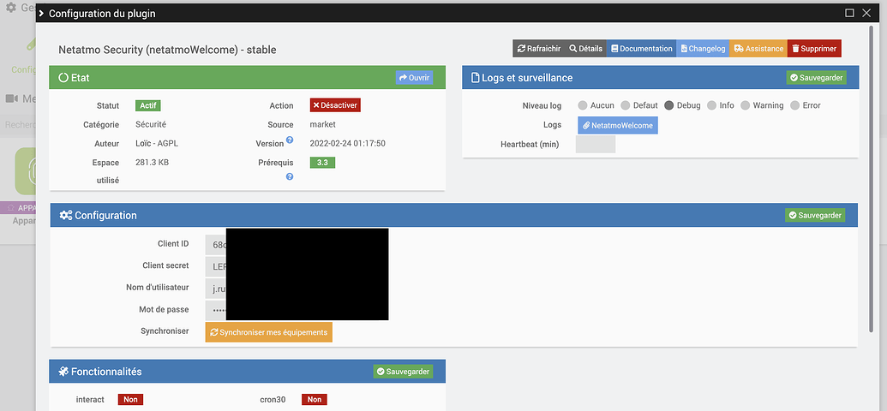Image resolution: width=887 pixels, height=411 pixels.
Task: Select the Info log level
Action: click(x=711, y=105)
